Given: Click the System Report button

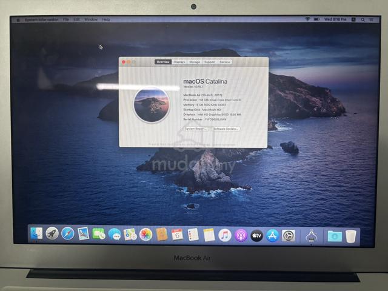Looking at the screenshot, I should (196, 129).
